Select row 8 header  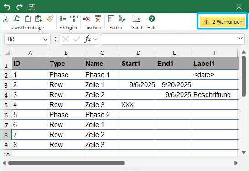[6, 135]
